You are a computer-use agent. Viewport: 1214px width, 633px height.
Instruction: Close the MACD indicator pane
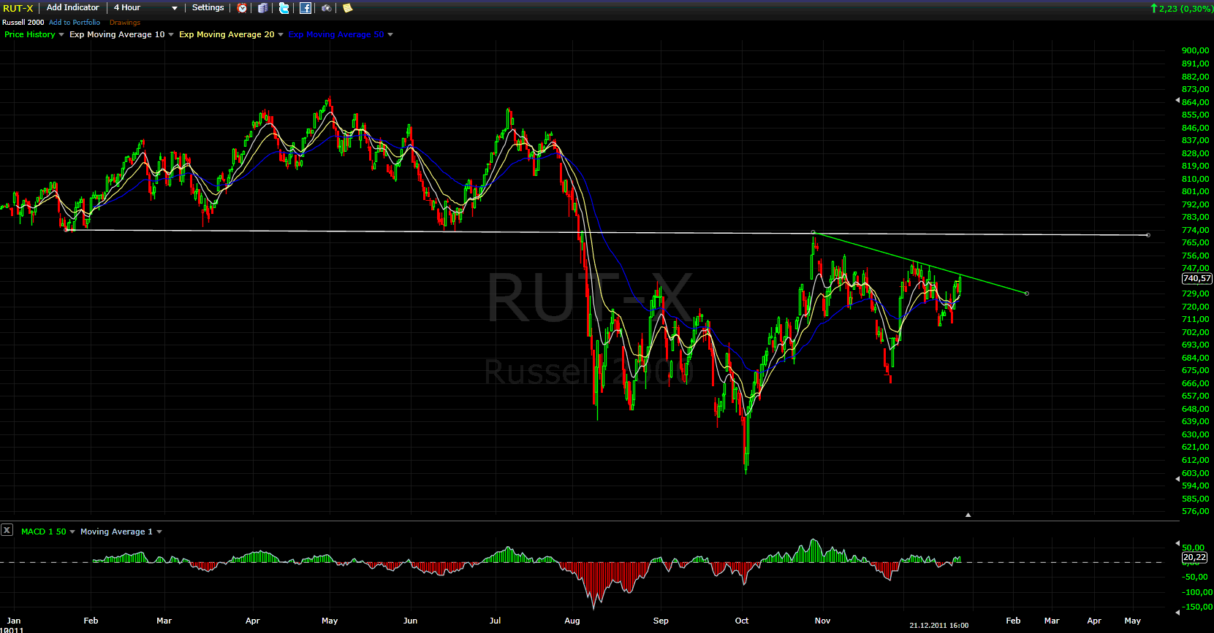pos(7,530)
